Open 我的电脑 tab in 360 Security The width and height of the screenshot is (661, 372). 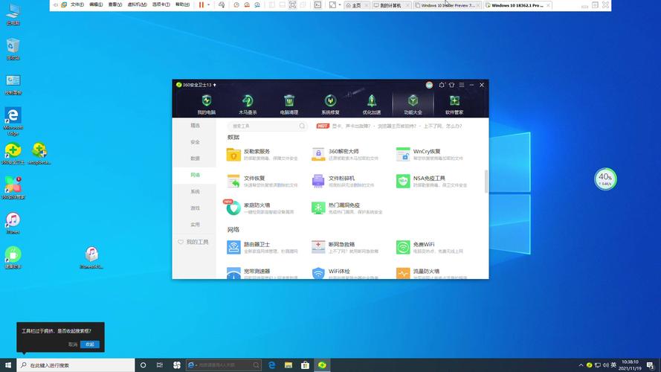tap(206, 105)
